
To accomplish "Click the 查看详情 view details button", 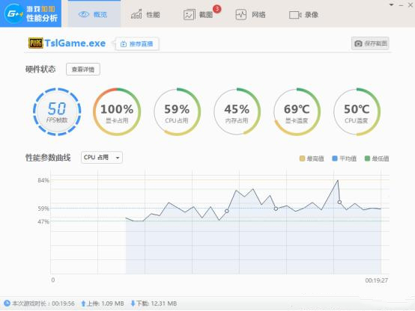I will click(83, 70).
